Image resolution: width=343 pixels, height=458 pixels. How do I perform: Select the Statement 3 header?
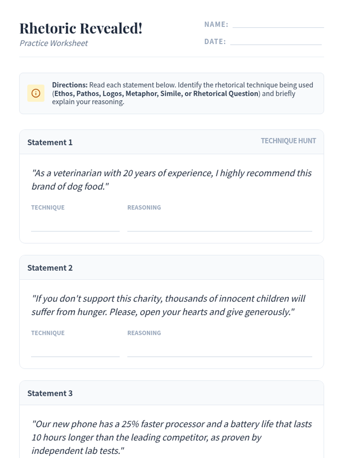[x=50, y=393]
